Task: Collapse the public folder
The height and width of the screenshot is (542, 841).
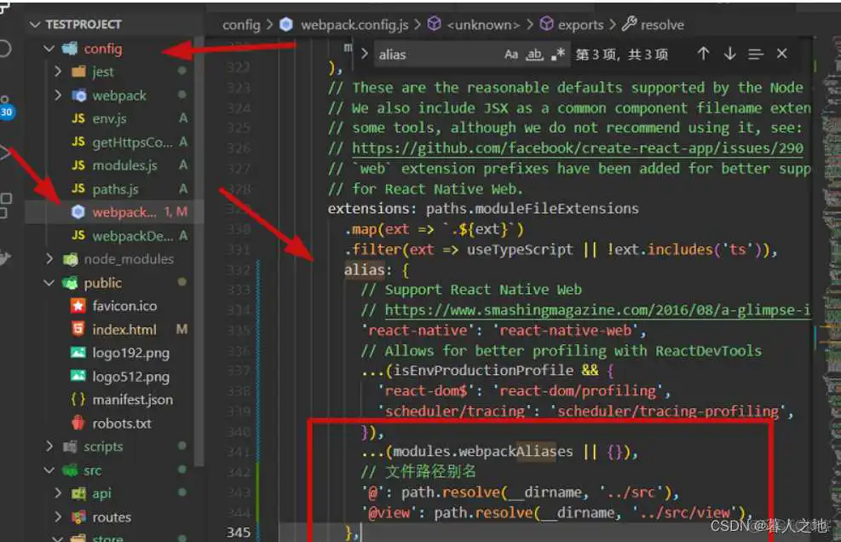Action: [50, 282]
